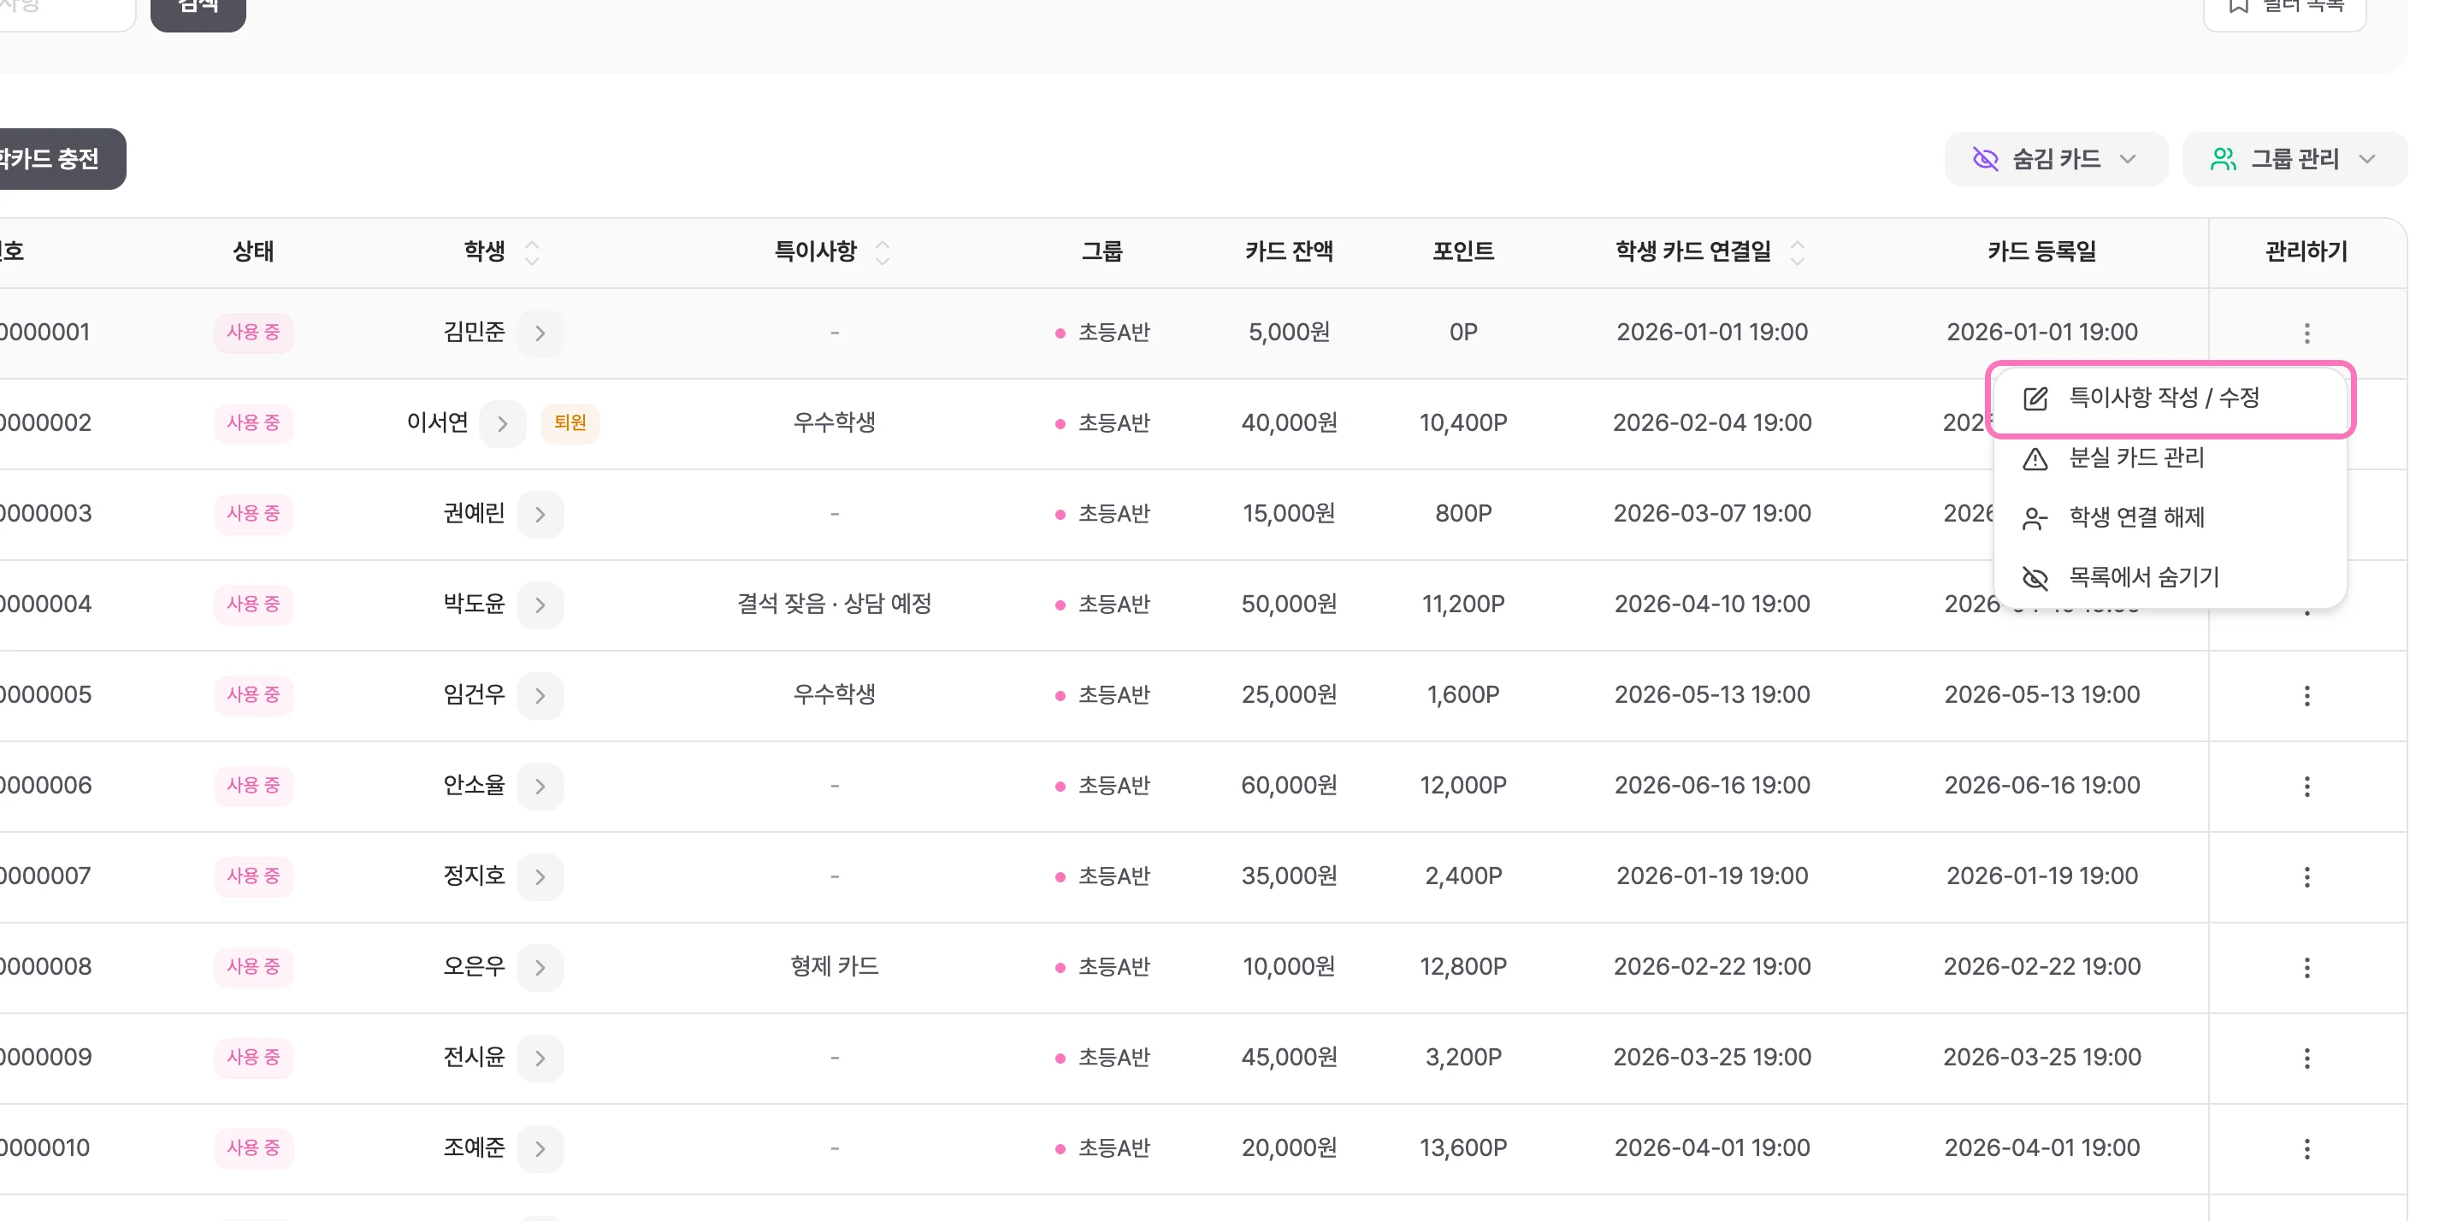Open 권예린 student detail chevron
Image resolution: width=2463 pixels, height=1221 pixels.
[540, 515]
